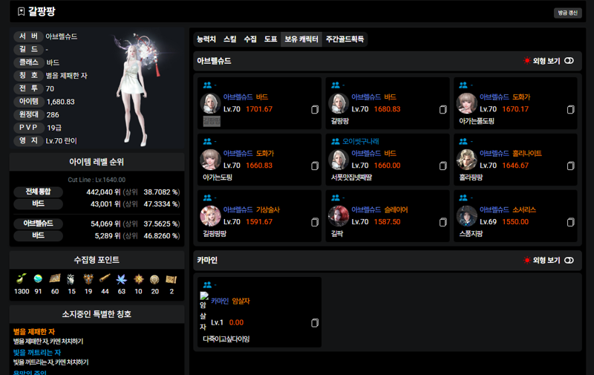Click 바드 label ranked 5,289 위
Image resolution: width=594 pixels, height=375 pixels.
click(38, 235)
